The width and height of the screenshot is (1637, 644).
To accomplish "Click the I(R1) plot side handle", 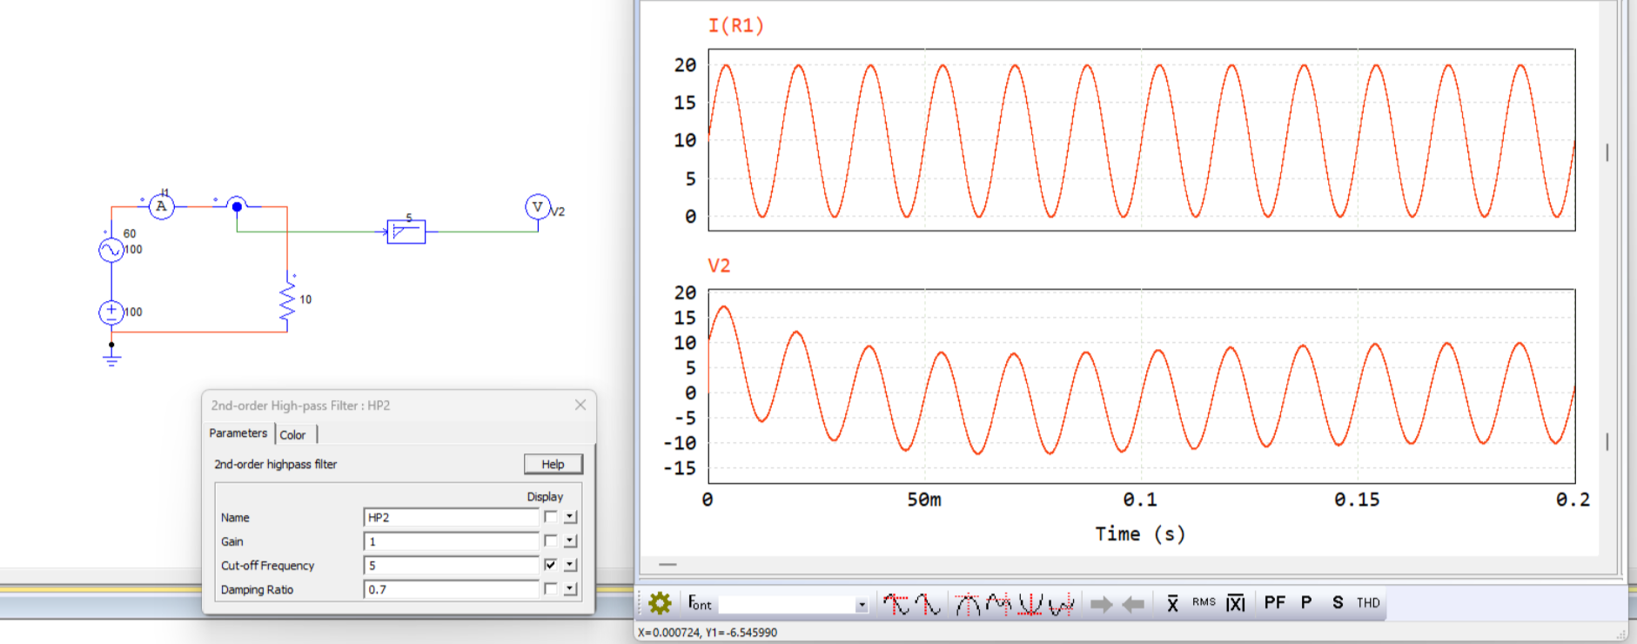I will pyautogui.click(x=1607, y=152).
